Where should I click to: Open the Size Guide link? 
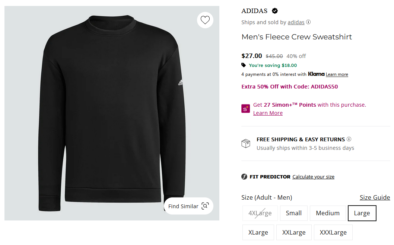tap(375, 197)
